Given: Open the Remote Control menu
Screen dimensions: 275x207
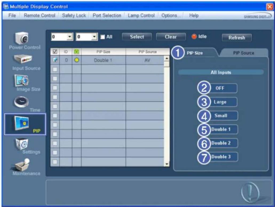Looking at the screenshot, I should [x=39, y=15].
